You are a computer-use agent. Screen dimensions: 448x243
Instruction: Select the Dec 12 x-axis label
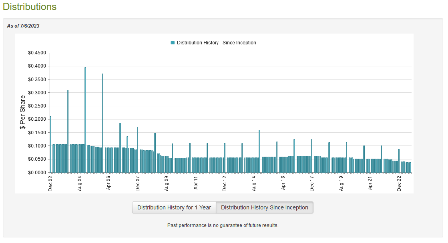click(225, 183)
